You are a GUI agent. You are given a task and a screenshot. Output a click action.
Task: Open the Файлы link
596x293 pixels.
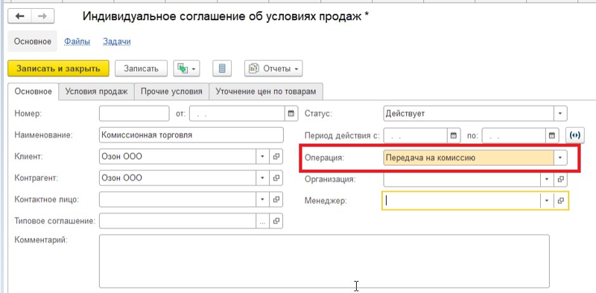77,42
